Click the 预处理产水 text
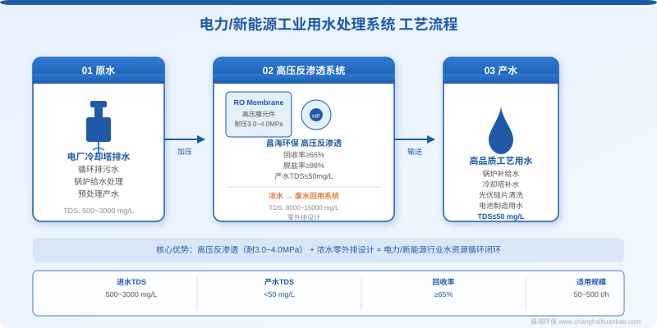The width and height of the screenshot is (657, 328). pos(99,194)
